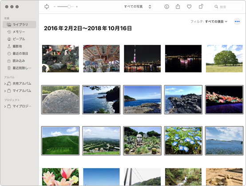Expand 共有アルバム chevron

(x=5, y=83)
